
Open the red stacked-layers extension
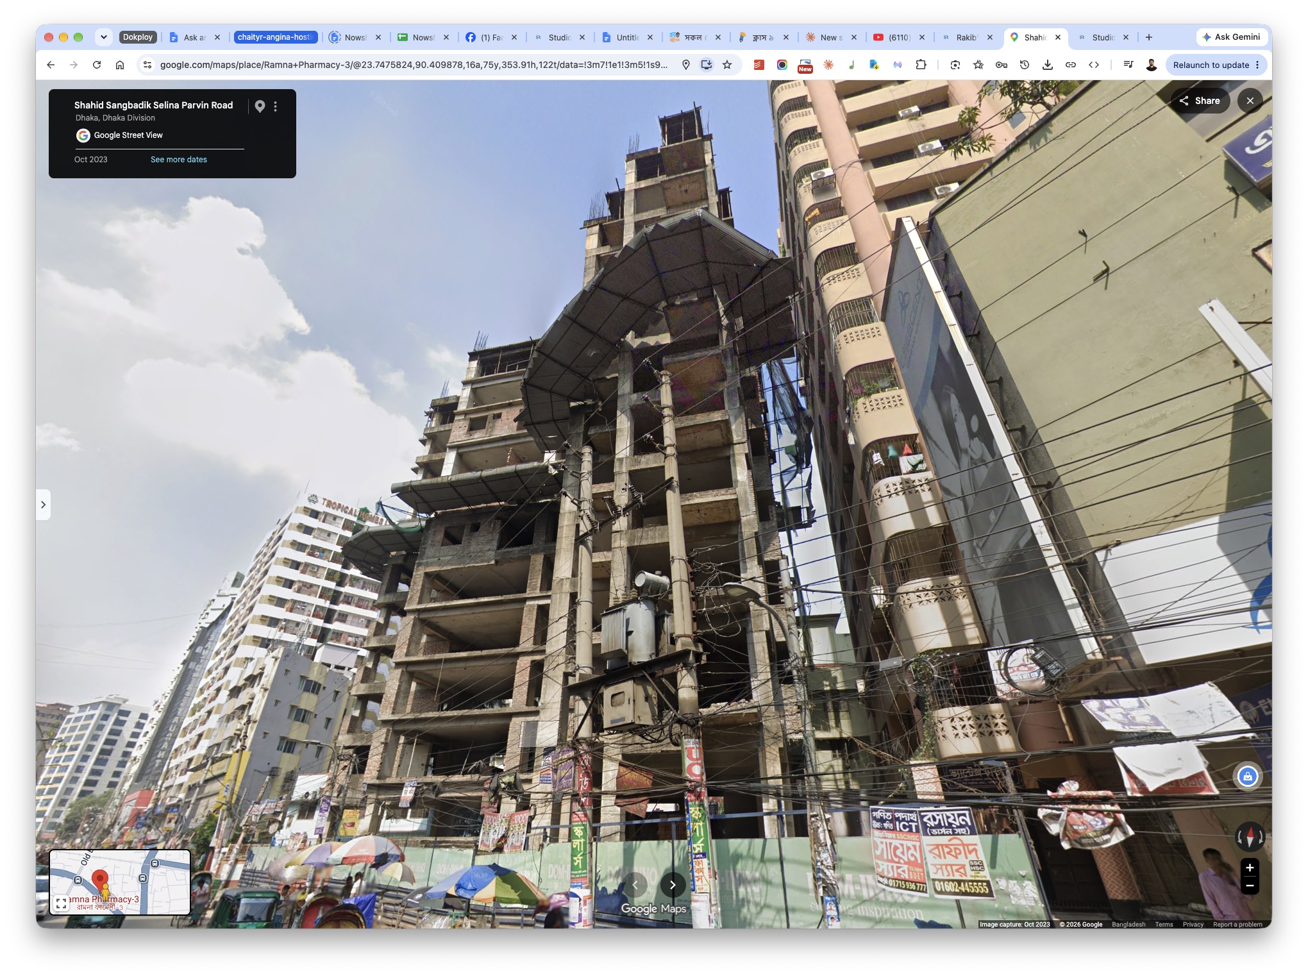(759, 65)
